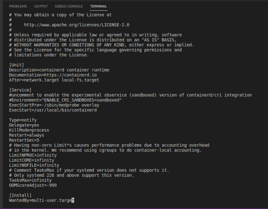
Task: Click the commented ENABLE_CRI_SANDBOXES Environment line
Action: 65,100
